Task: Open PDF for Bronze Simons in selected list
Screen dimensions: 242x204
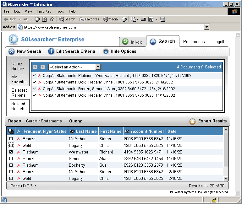Action: [x=40, y=89]
